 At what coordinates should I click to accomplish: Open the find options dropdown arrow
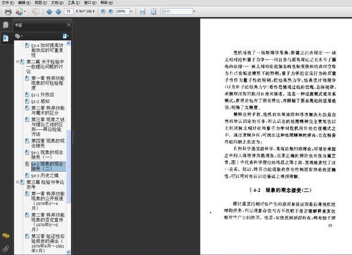194,11
